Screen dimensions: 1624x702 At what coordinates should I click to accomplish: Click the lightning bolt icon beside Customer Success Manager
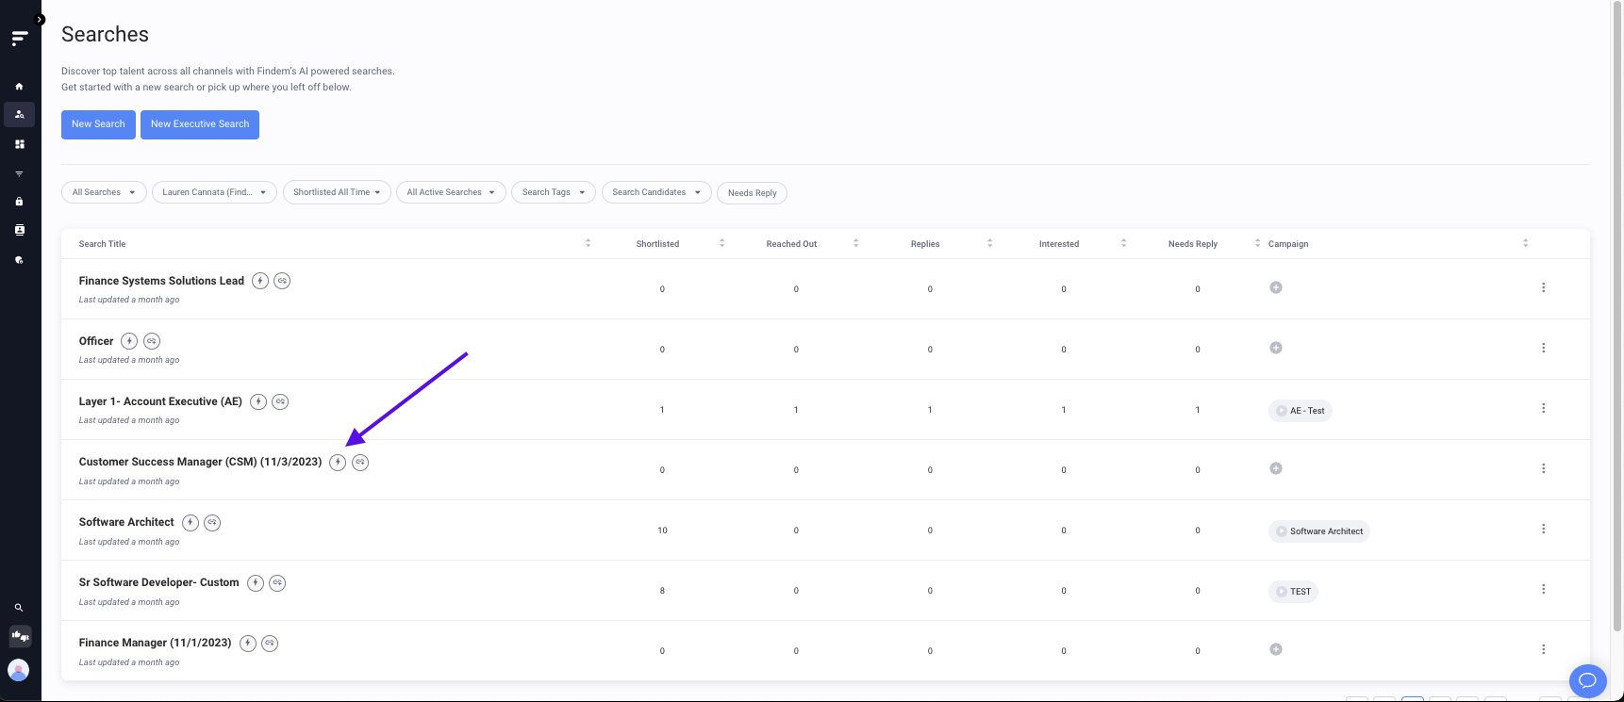pos(338,463)
